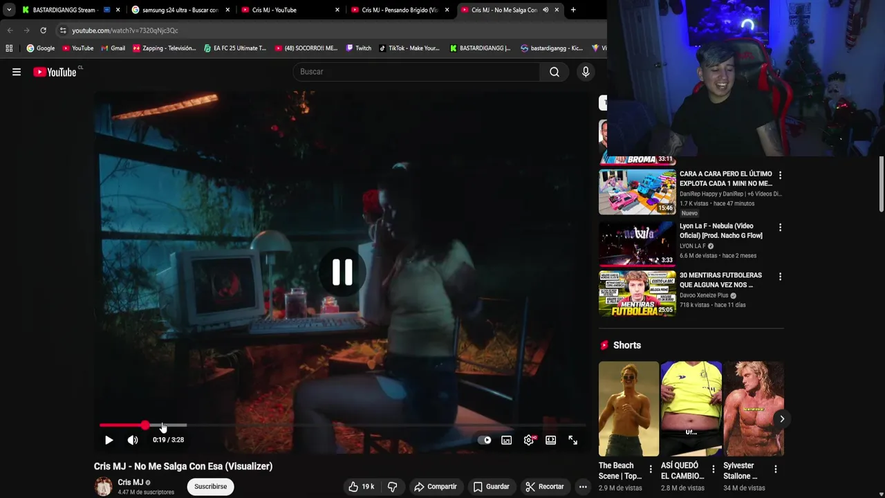Save the video with Guardar
Image resolution: width=885 pixels, height=498 pixels.
click(491, 487)
